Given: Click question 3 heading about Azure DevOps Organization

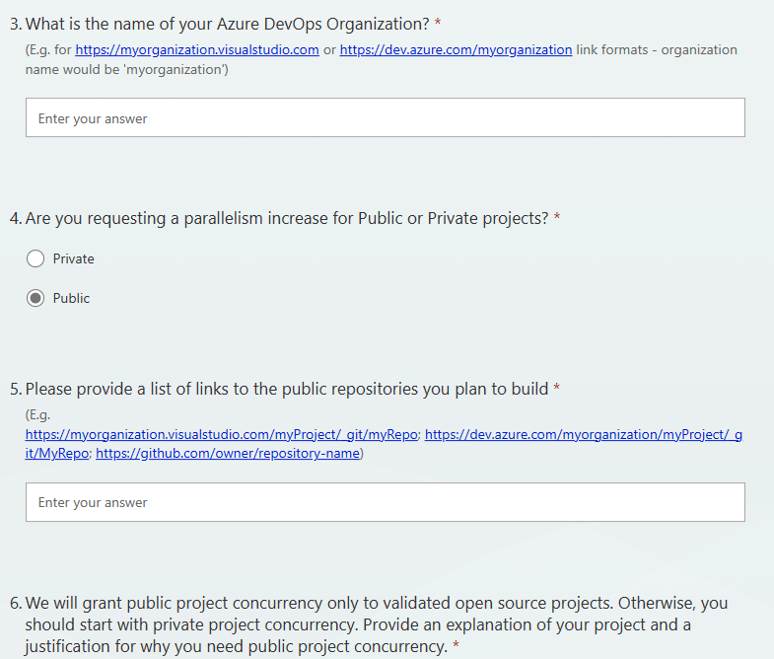Looking at the screenshot, I should point(227,24).
